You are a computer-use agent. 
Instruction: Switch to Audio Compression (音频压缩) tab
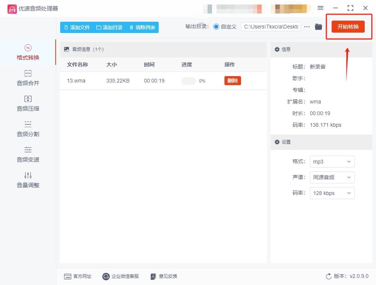click(28, 103)
